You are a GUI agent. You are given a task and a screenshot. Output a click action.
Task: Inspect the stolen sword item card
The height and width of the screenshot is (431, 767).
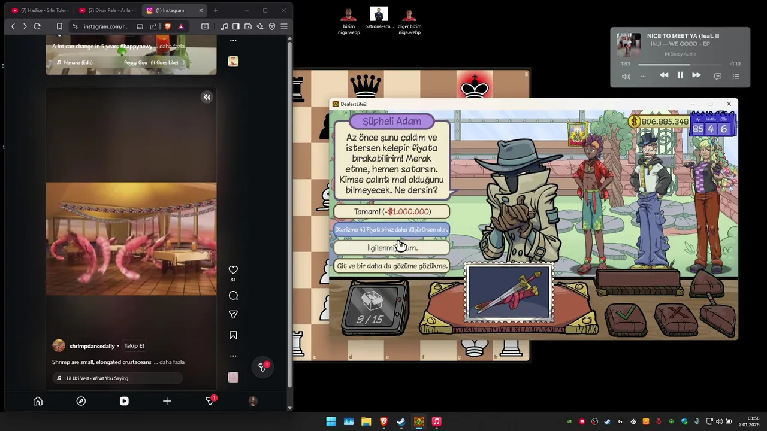tap(509, 292)
